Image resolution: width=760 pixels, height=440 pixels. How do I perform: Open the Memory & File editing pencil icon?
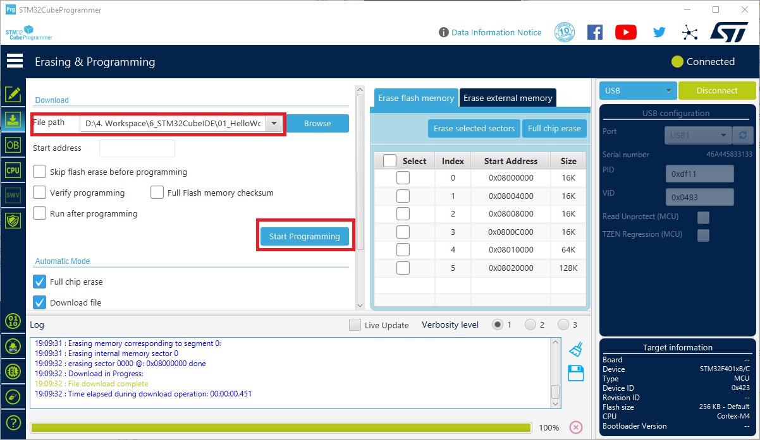click(x=13, y=95)
